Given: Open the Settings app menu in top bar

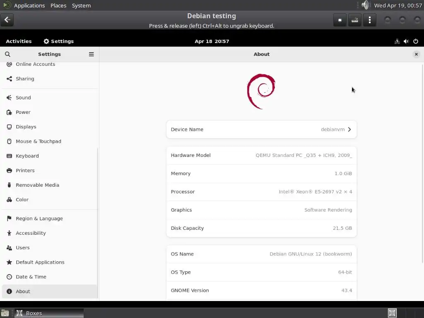Looking at the screenshot, I should [59, 41].
